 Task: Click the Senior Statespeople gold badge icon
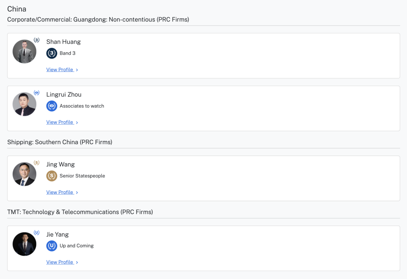(x=52, y=176)
